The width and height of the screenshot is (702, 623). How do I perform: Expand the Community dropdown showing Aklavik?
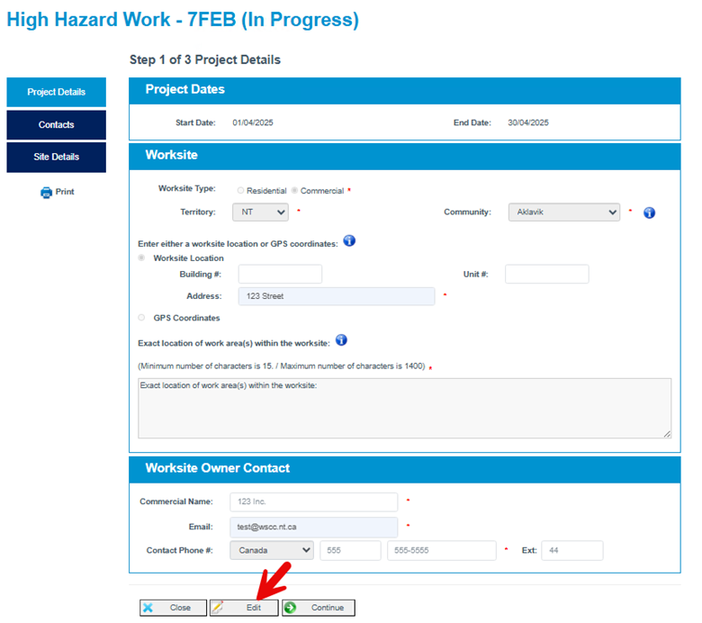pyautogui.click(x=563, y=212)
